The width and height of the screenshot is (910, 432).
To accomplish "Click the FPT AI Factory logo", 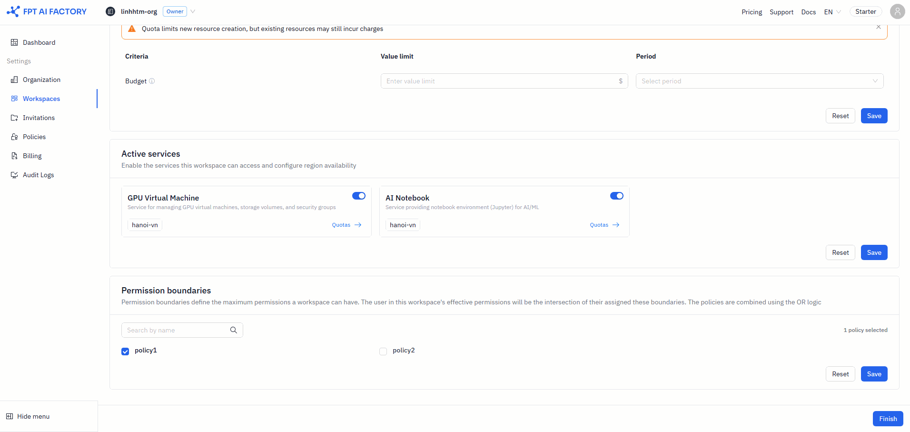I will click(47, 11).
